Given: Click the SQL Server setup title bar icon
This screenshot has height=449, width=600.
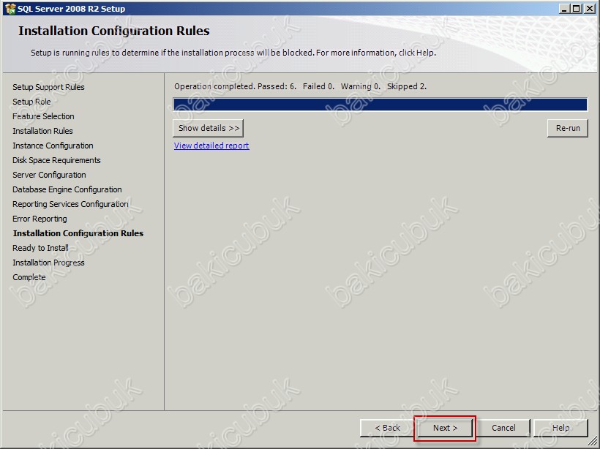Looking at the screenshot, I should [x=10, y=9].
